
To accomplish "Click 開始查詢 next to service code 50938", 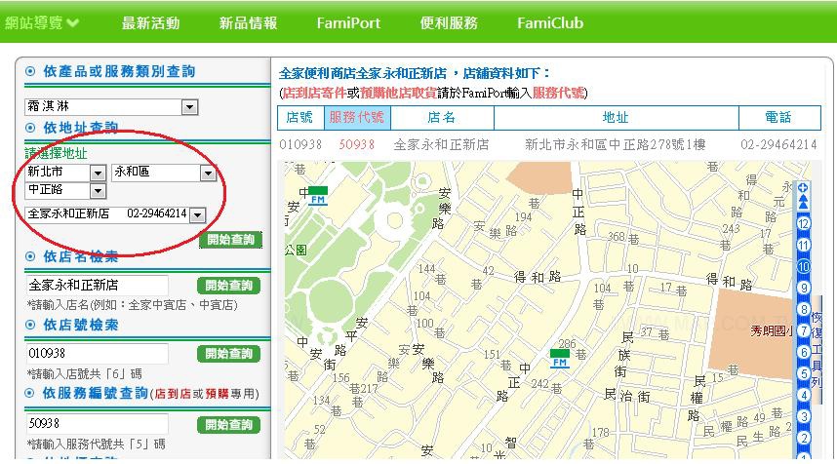I will pos(228,425).
